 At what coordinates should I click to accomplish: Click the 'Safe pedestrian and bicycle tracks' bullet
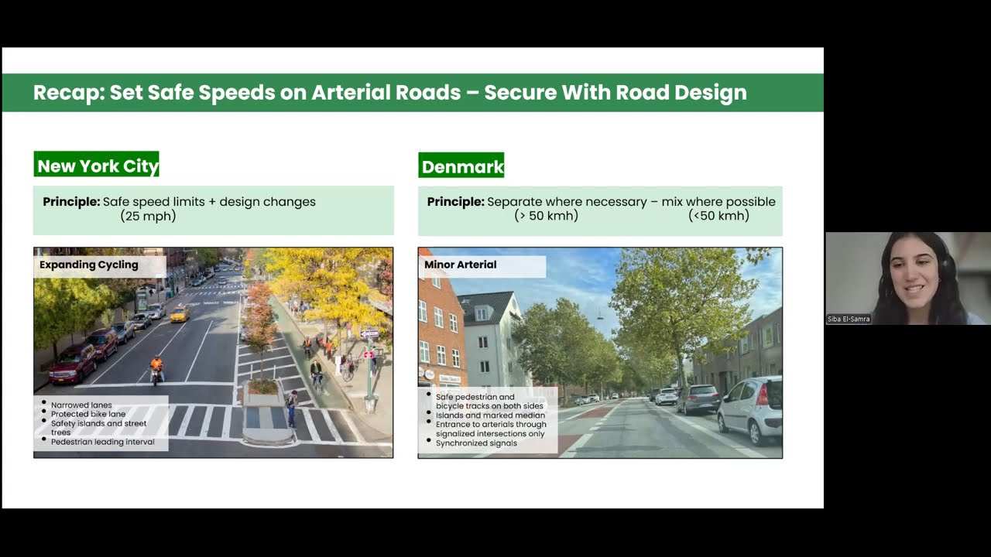pos(489,402)
